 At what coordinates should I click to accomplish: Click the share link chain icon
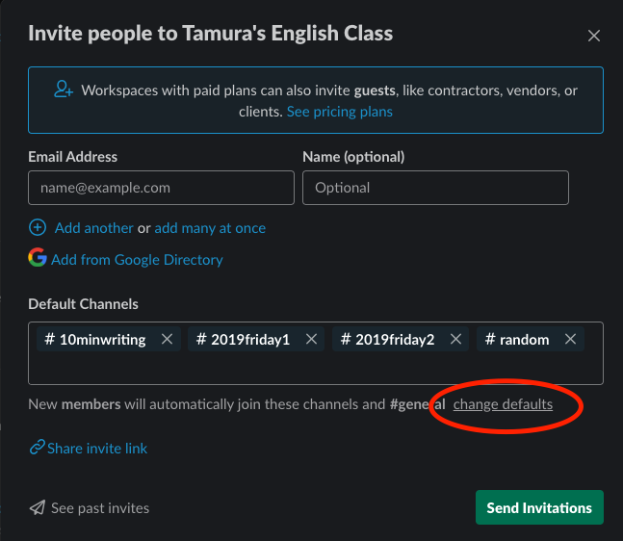[38, 448]
